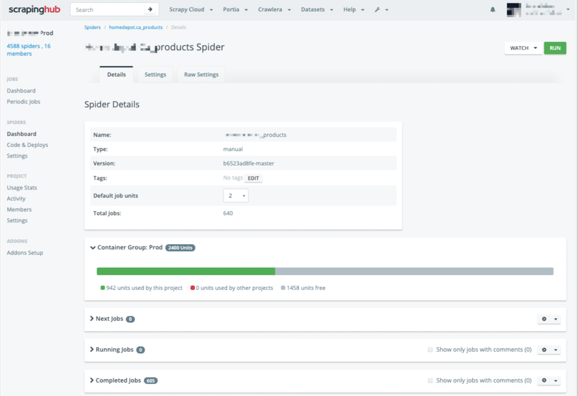
Task: Open the notifications bell
Action: [493, 10]
